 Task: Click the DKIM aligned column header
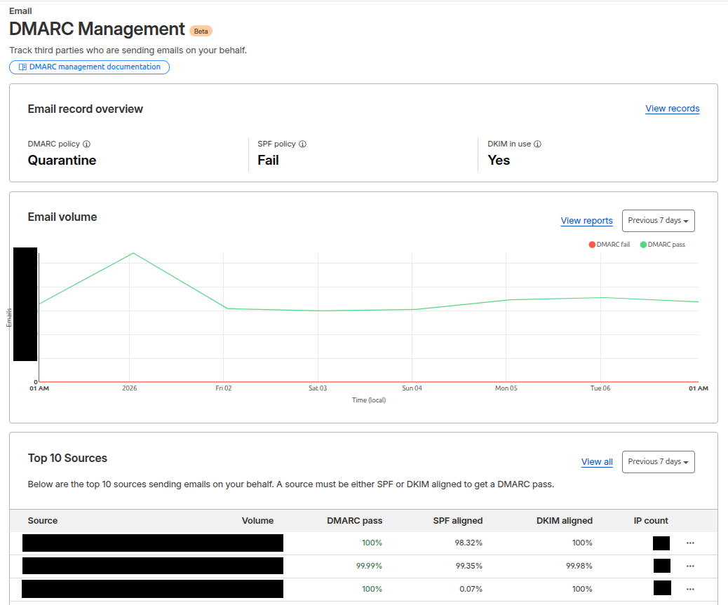(566, 521)
